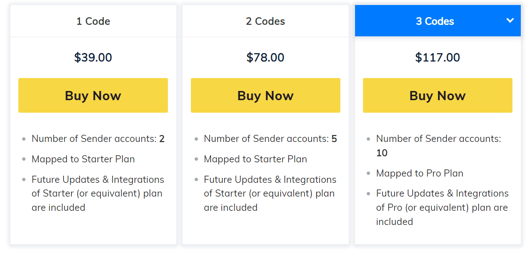The height and width of the screenshot is (255, 530).
Task: Open the dropdown arrow on the blue header
Action: 510,20
